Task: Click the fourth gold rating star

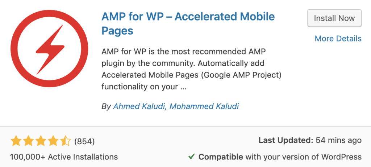Action: pyautogui.click(x=53, y=141)
